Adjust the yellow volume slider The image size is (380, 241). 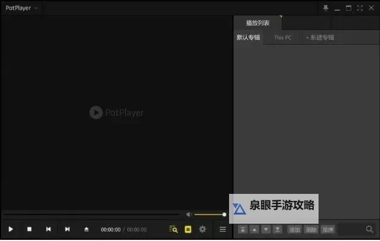click(210, 214)
